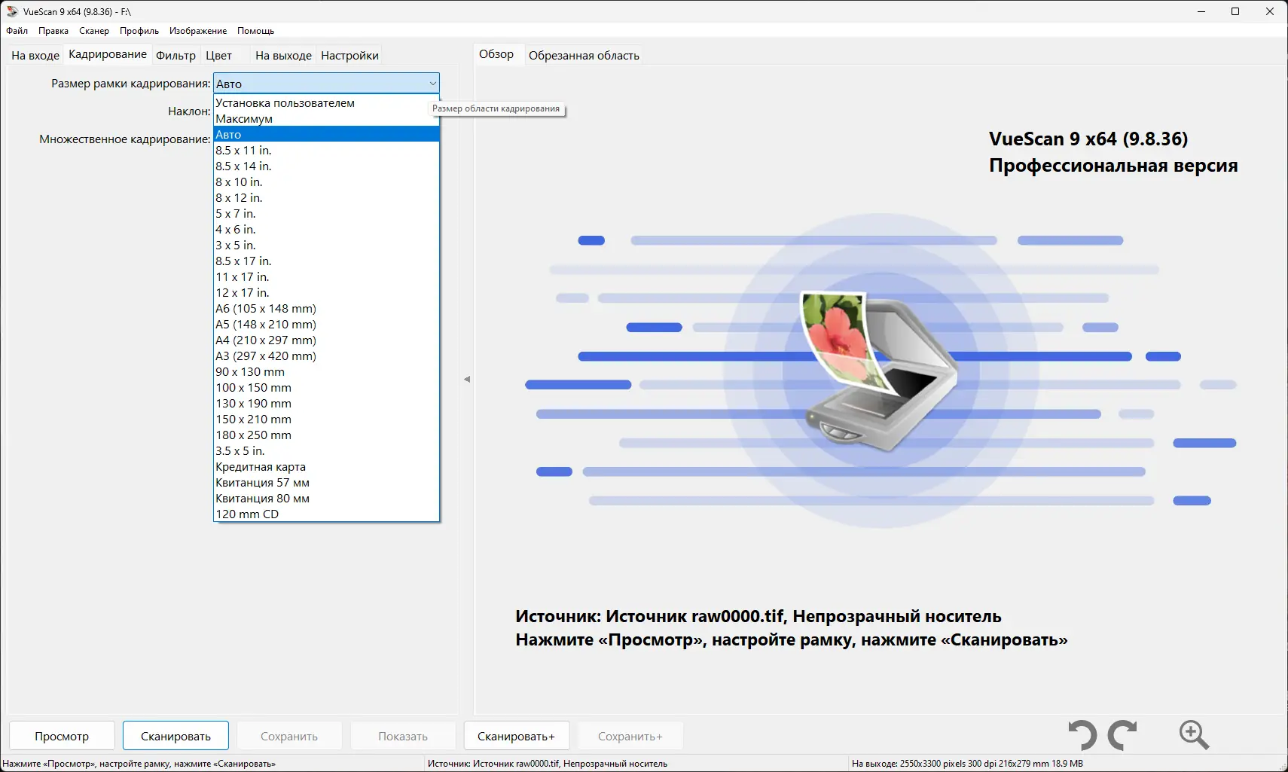This screenshot has width=1288, height=772.
Task: Pick '8 x 10 in.' crop size
Action: coord(326,182)
